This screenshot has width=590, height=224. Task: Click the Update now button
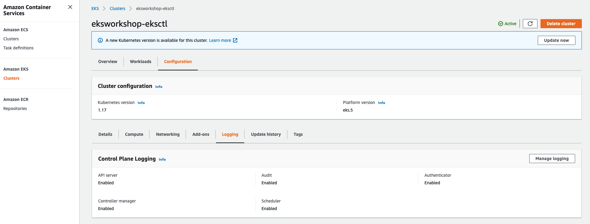pyautogui.click(x=556, y=40)
